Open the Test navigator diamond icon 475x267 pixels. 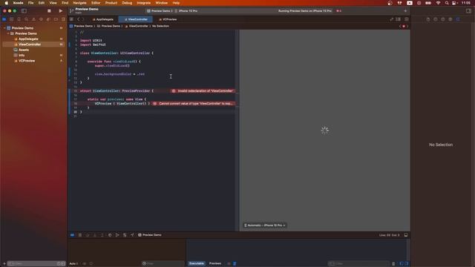coord(41,19)
